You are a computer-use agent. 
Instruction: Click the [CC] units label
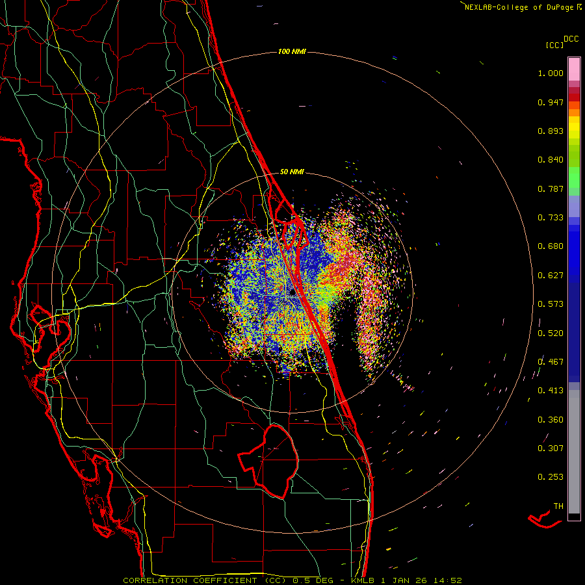coord(555,45)
